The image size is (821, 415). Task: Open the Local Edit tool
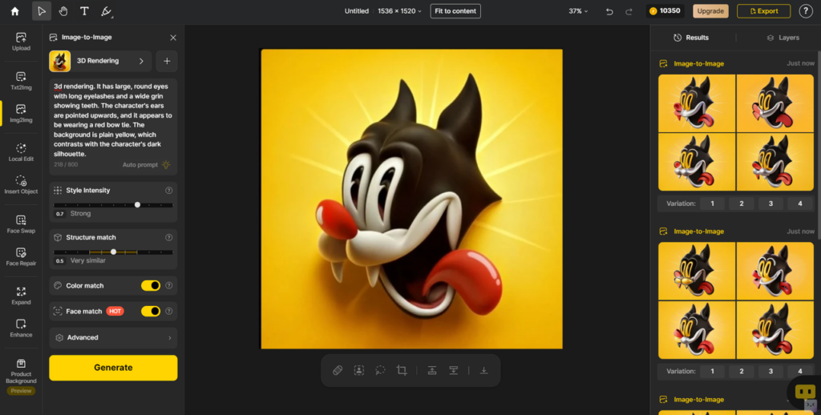point(21,152)
